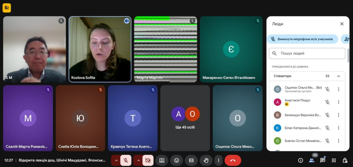
Task: Open the chat panel icon
Action: pos(323,160)
